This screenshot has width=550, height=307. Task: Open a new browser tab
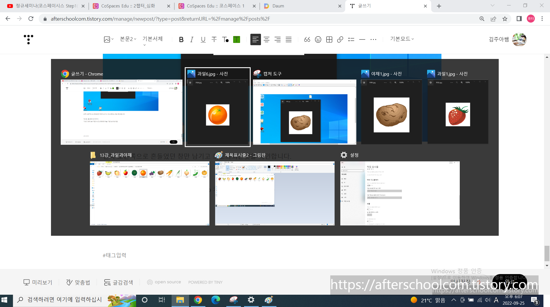439,6
